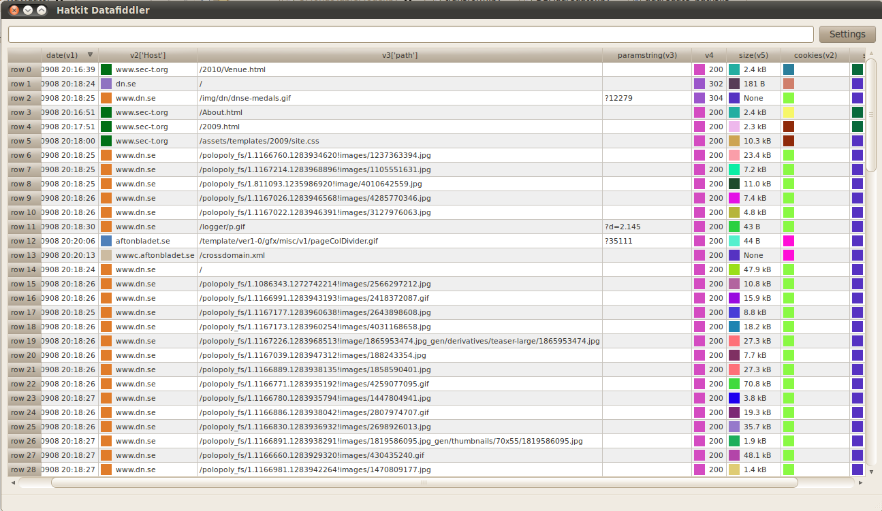Select the teaser-large/1865953474.jpg path cell
Screen dimensions: 882x511
click(400, 341)
